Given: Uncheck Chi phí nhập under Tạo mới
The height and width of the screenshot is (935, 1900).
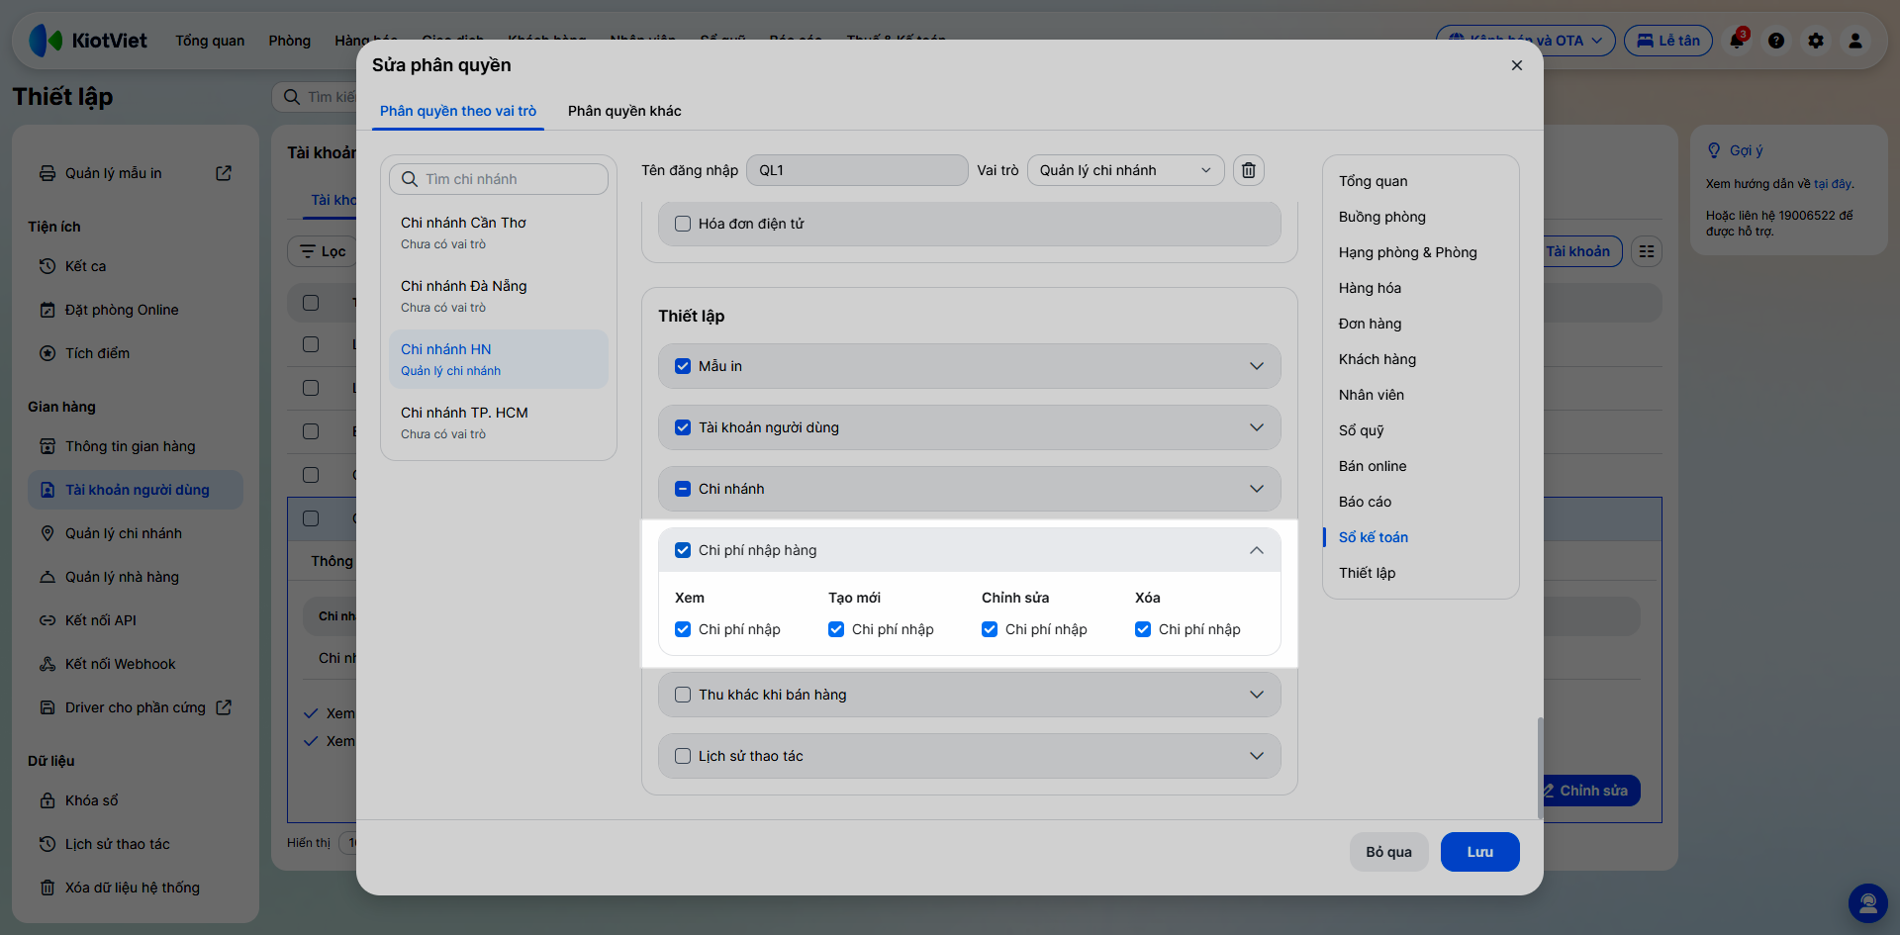Looking at the screenshot, I should click(836, 629).
